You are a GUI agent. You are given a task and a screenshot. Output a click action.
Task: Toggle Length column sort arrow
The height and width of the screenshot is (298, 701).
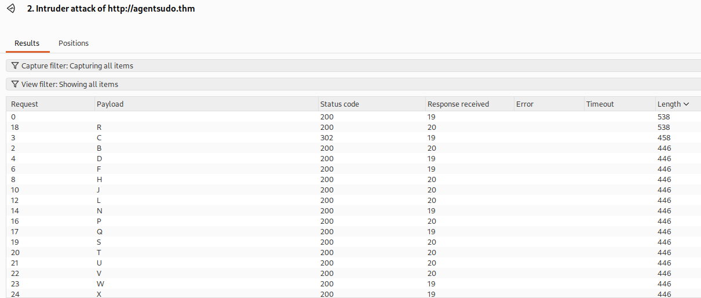pos(687,104)
